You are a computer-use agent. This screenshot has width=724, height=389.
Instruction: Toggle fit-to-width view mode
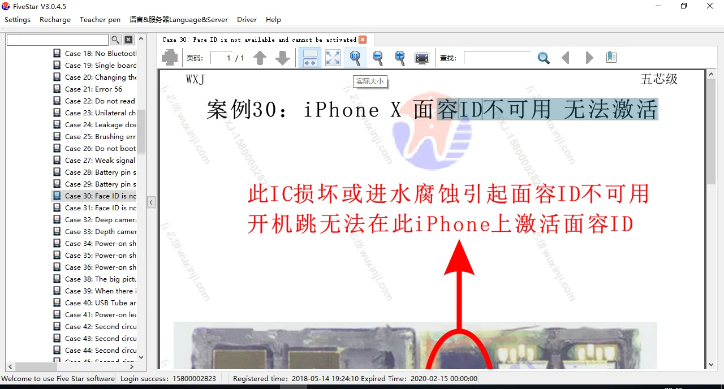[x=310, y=58]
